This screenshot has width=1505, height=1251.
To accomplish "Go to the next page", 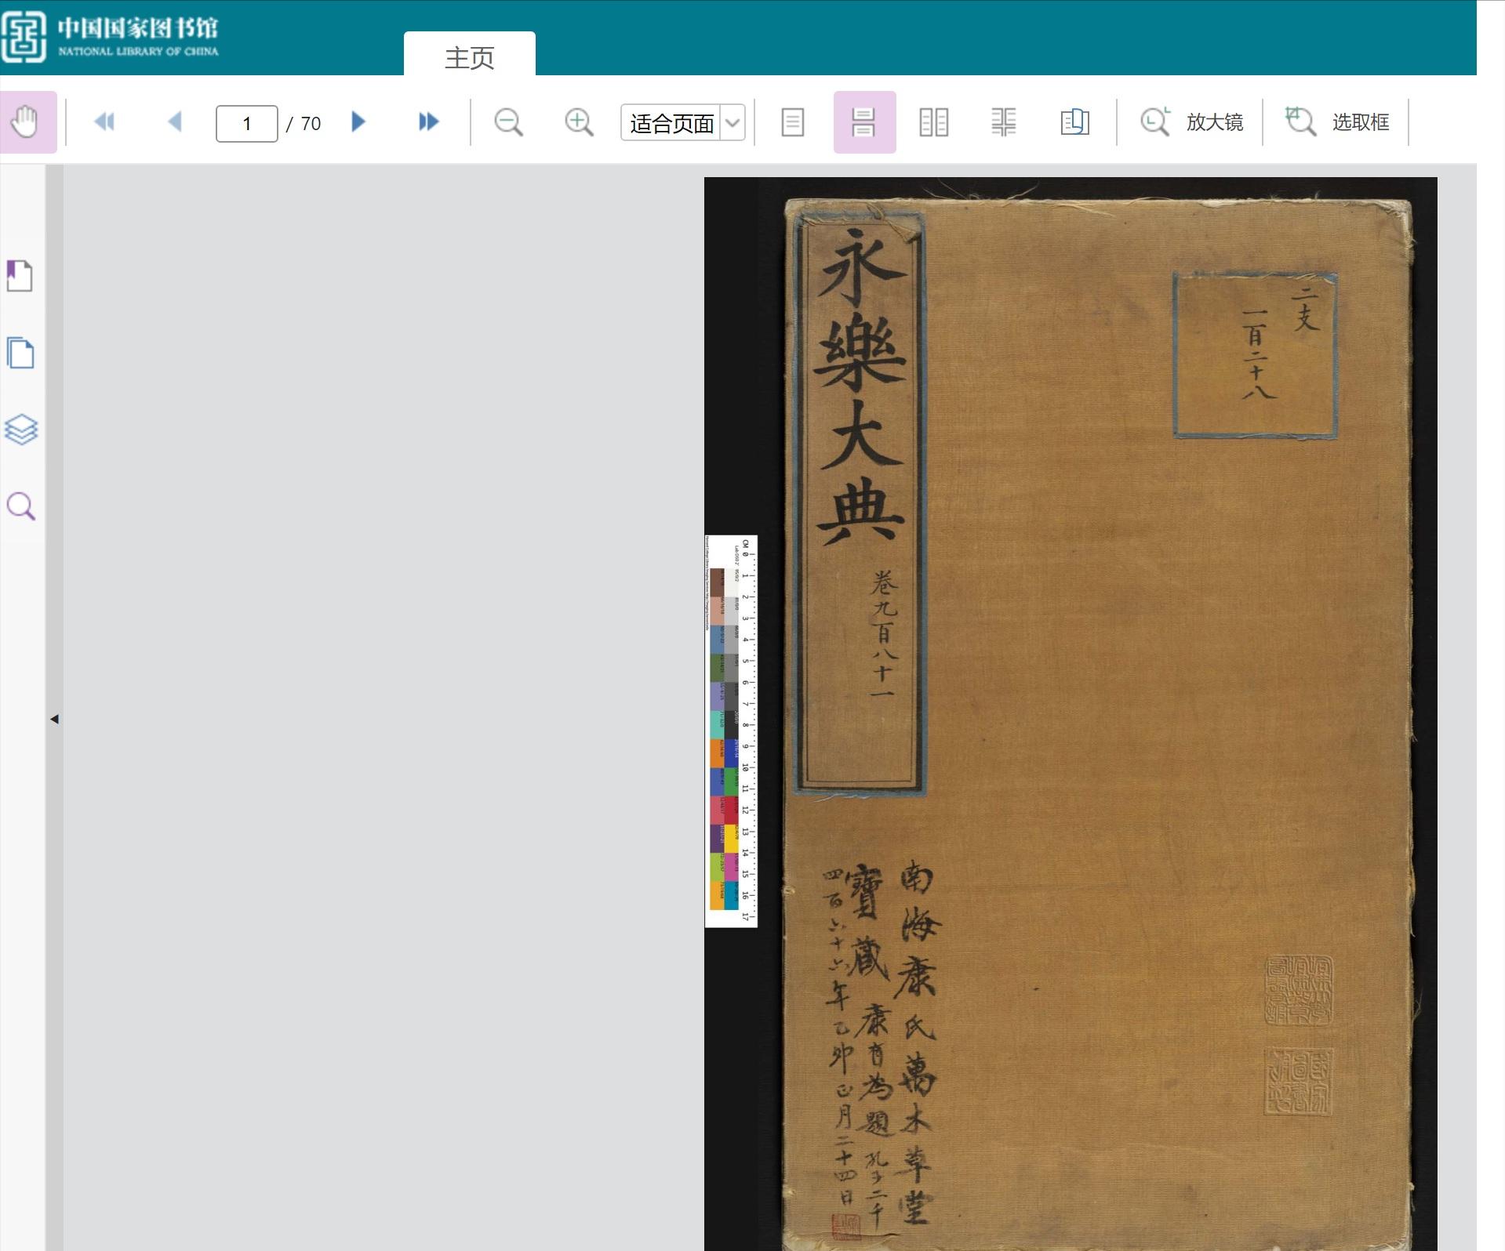I will [x=358, y=122].
